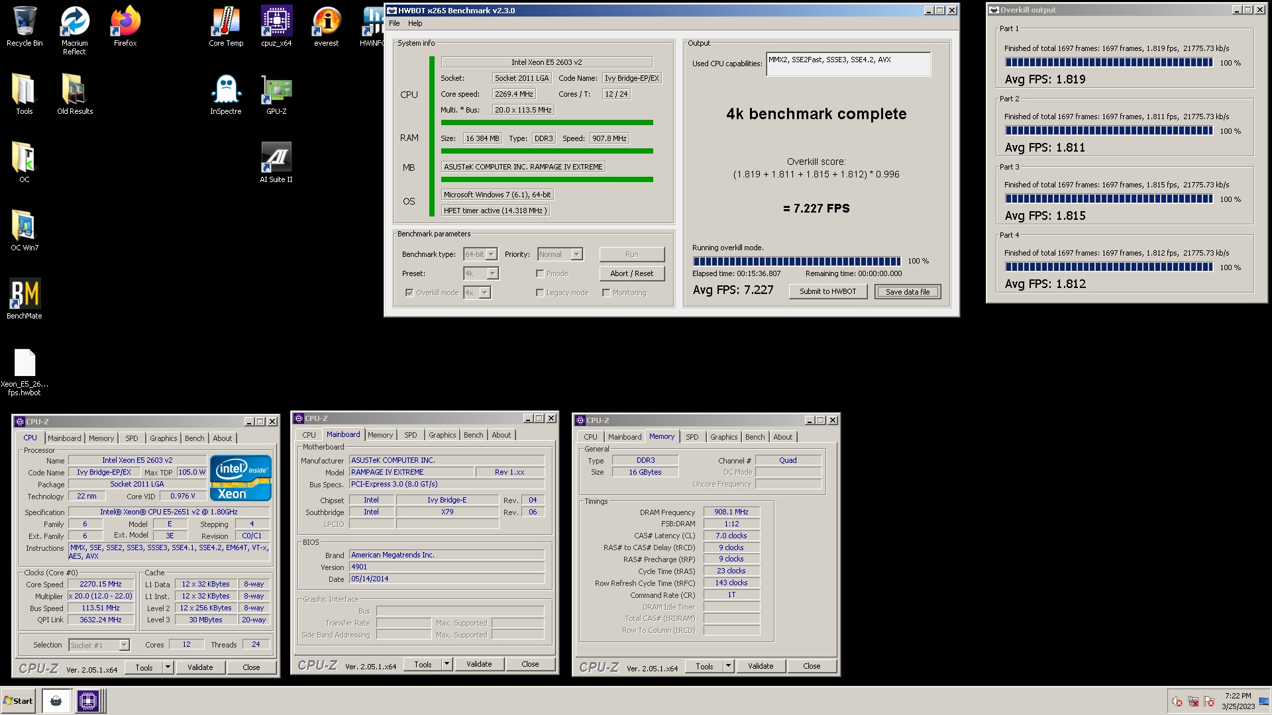This screenshot has width=1272, height=715.
Task: Expand Tools arrow in CPU-Z Mainboard window
Action: click(447, 664)
